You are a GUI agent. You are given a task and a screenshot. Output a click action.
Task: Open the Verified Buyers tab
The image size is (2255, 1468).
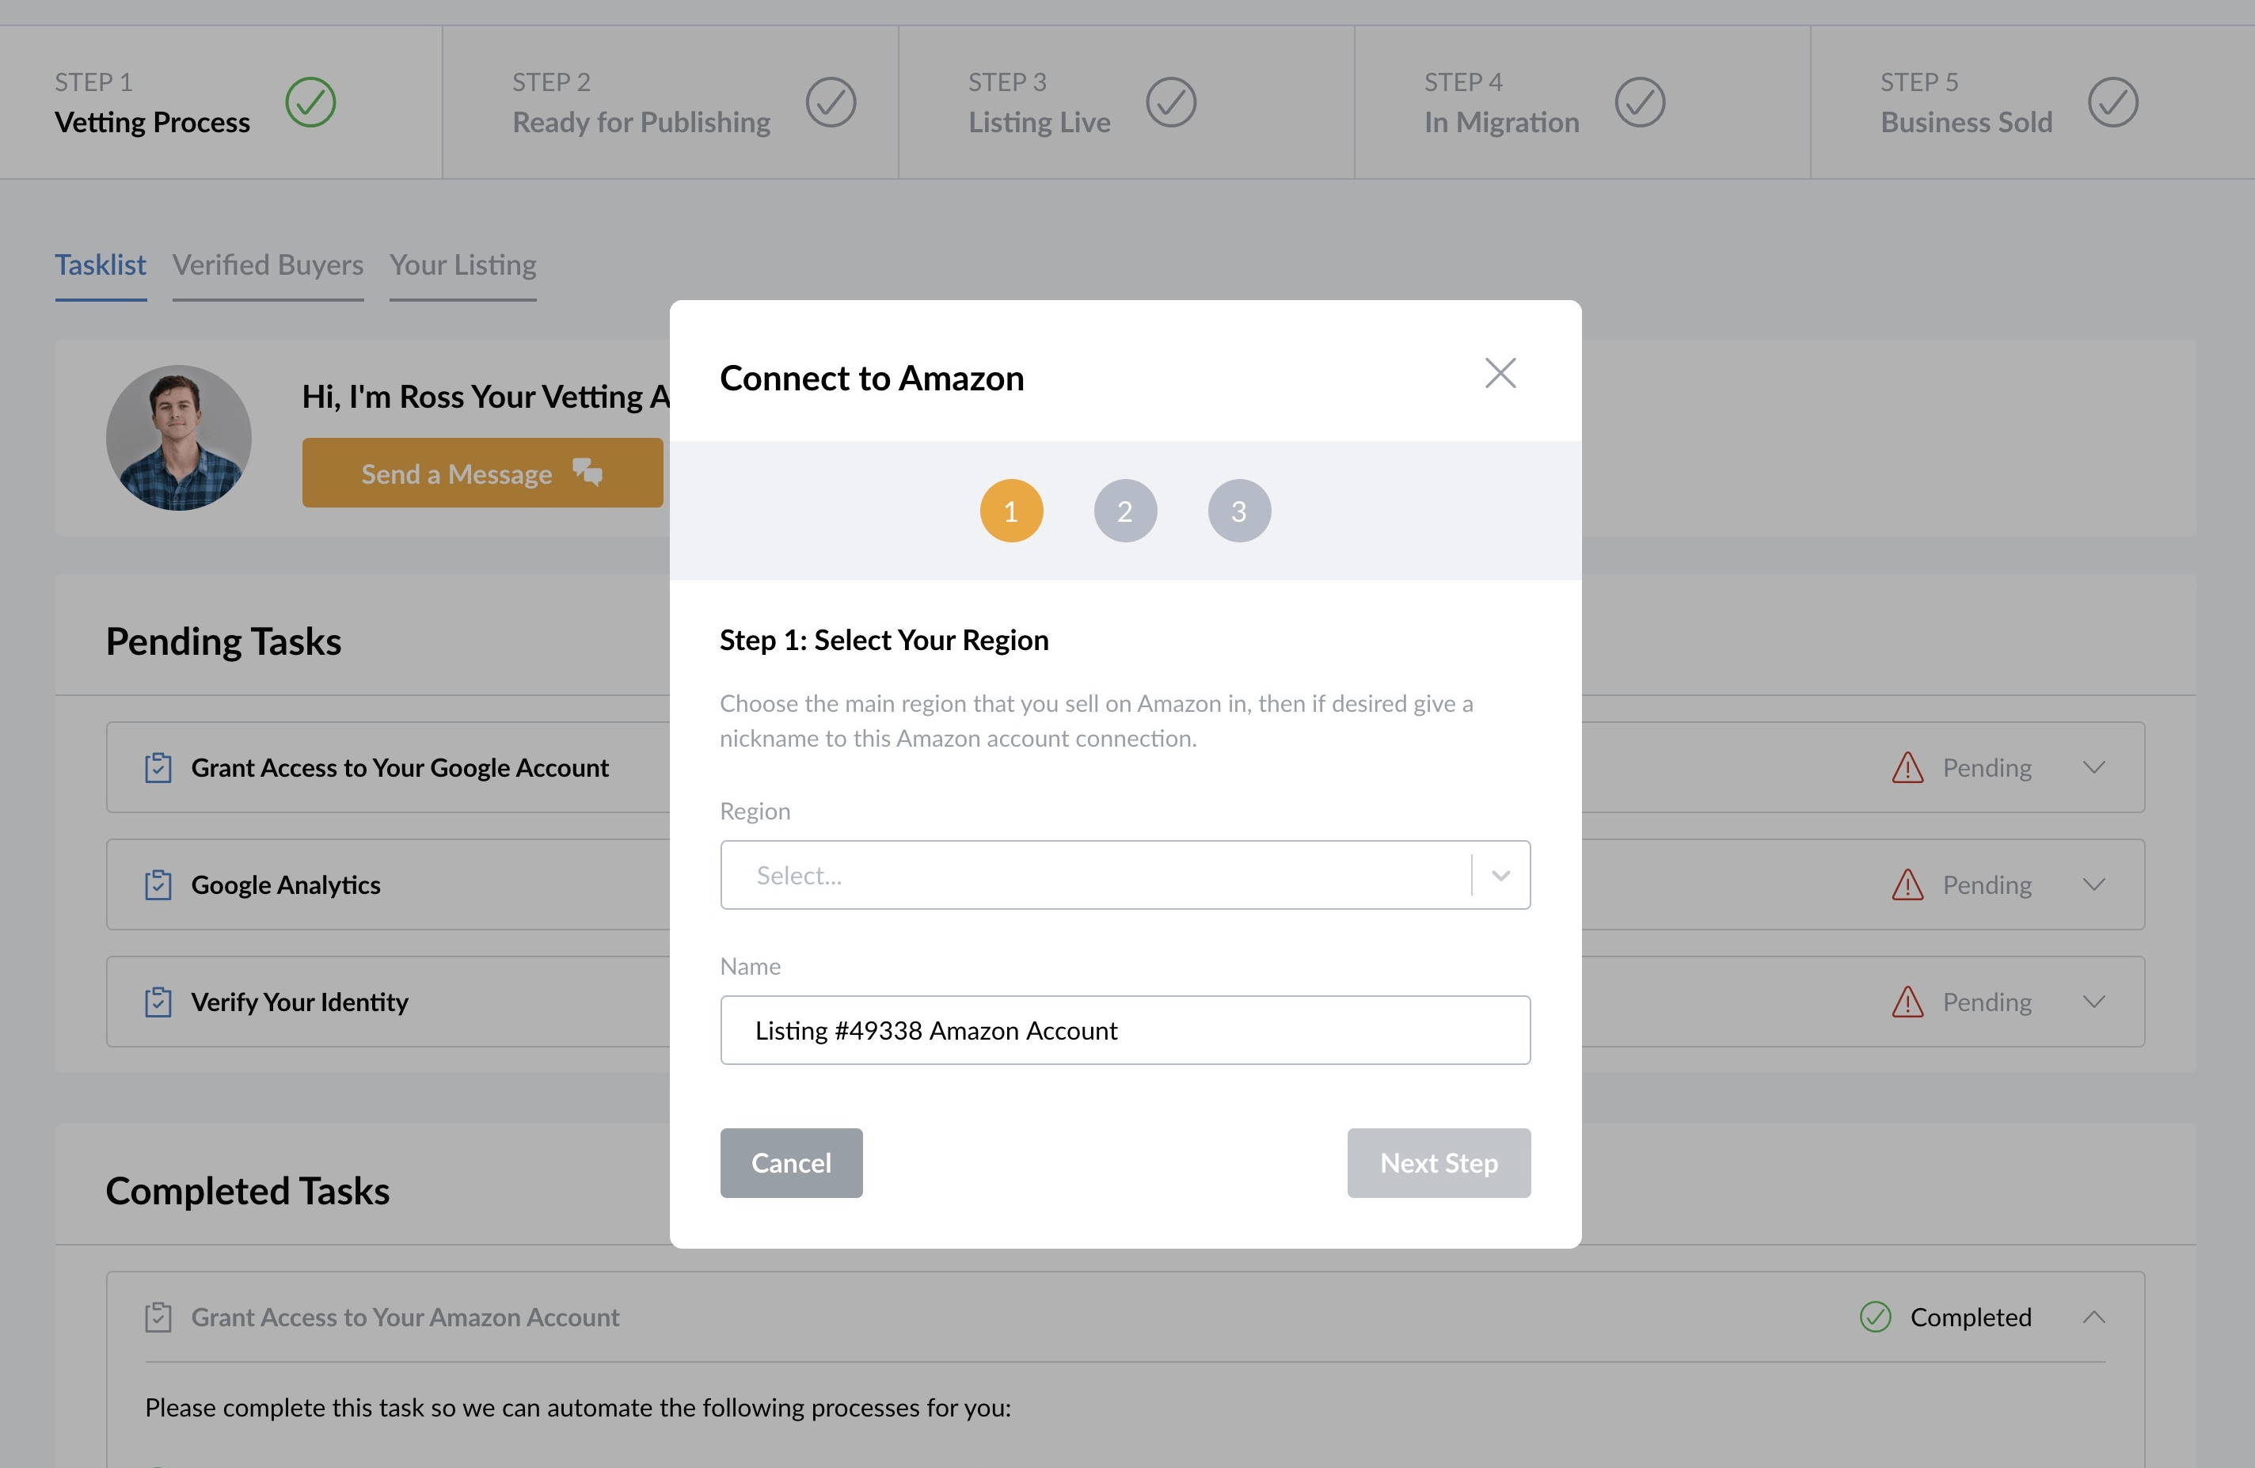point(268,264)
